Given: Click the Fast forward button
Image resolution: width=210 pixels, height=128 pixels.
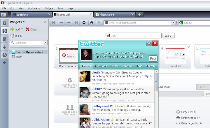Looking at the screenshot, I should tap(76, 23).
